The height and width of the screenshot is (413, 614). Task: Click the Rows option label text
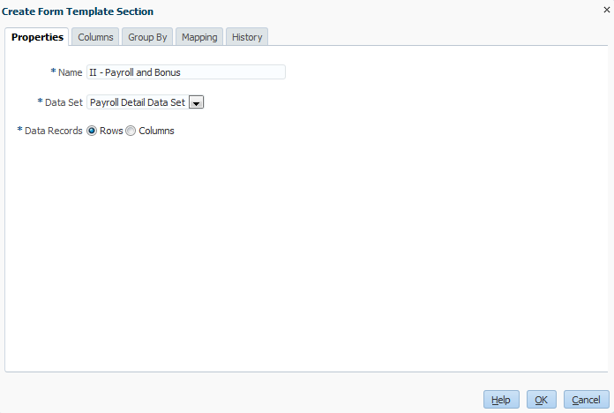111,131
